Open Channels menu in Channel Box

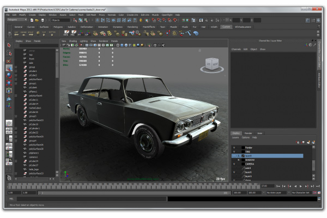tap(236, 50)
